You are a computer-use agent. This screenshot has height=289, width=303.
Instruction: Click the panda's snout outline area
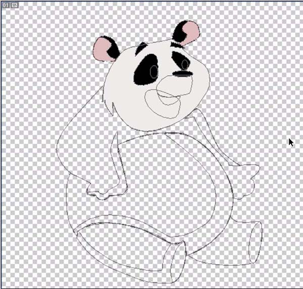tap(174, 85)
